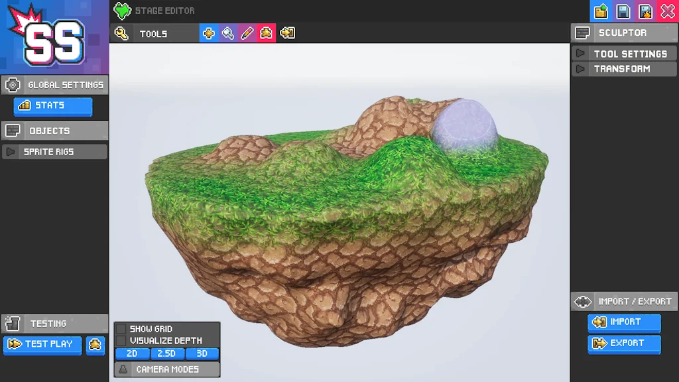Viewport: 679px width, 382px height.
Task: Select the star stamp tool
Action: point(266,33)
